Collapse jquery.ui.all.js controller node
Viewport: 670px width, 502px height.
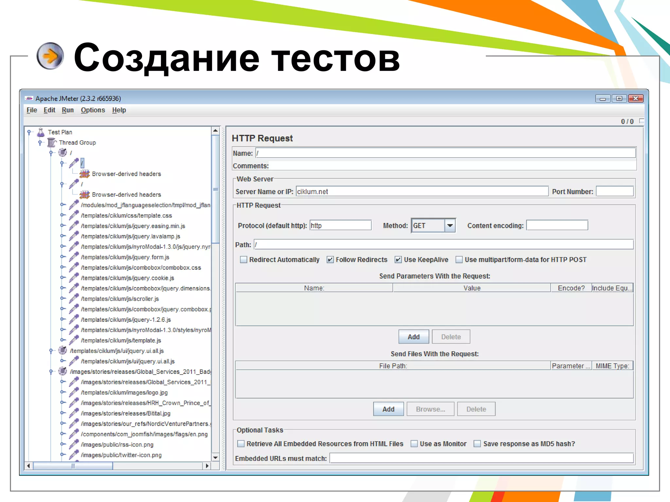[x=51, y=351]
